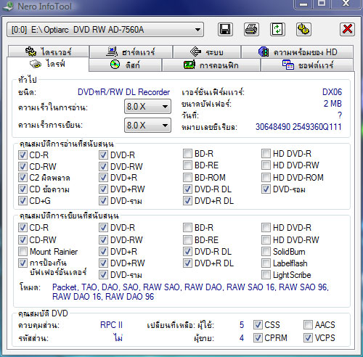Open the read speed 8.0 X dropdown
Viewport: 363px width, 357px height.
[147, 107]
